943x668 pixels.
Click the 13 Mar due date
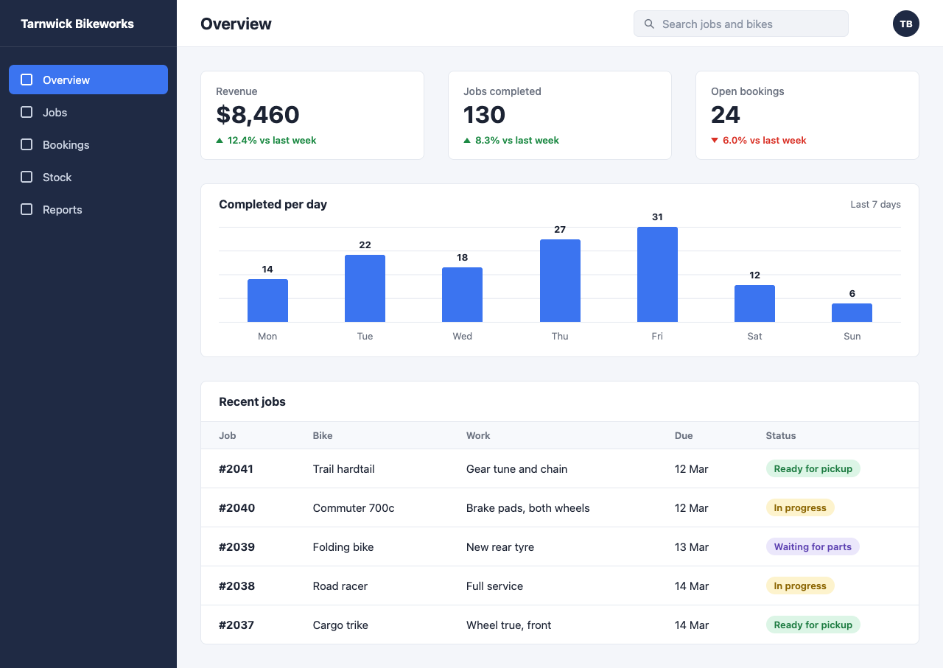coord(692,547)
